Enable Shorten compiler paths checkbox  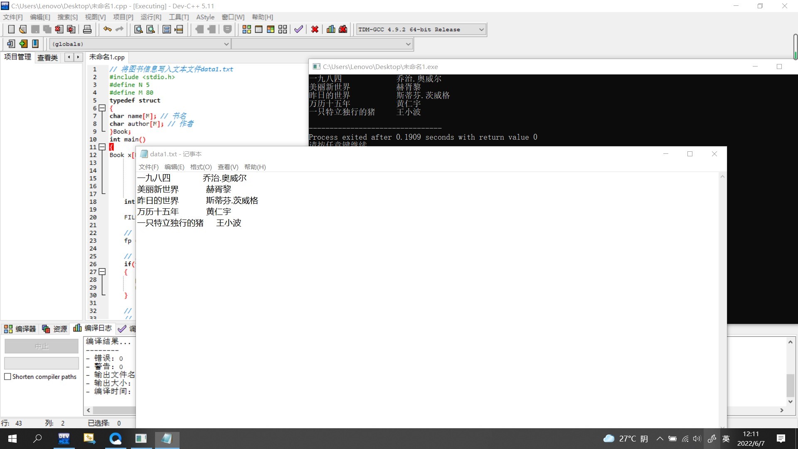[7, 377]
